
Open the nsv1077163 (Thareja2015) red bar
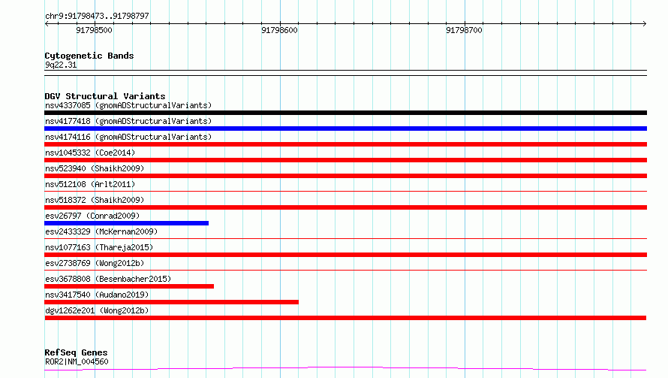coord(345,255)
